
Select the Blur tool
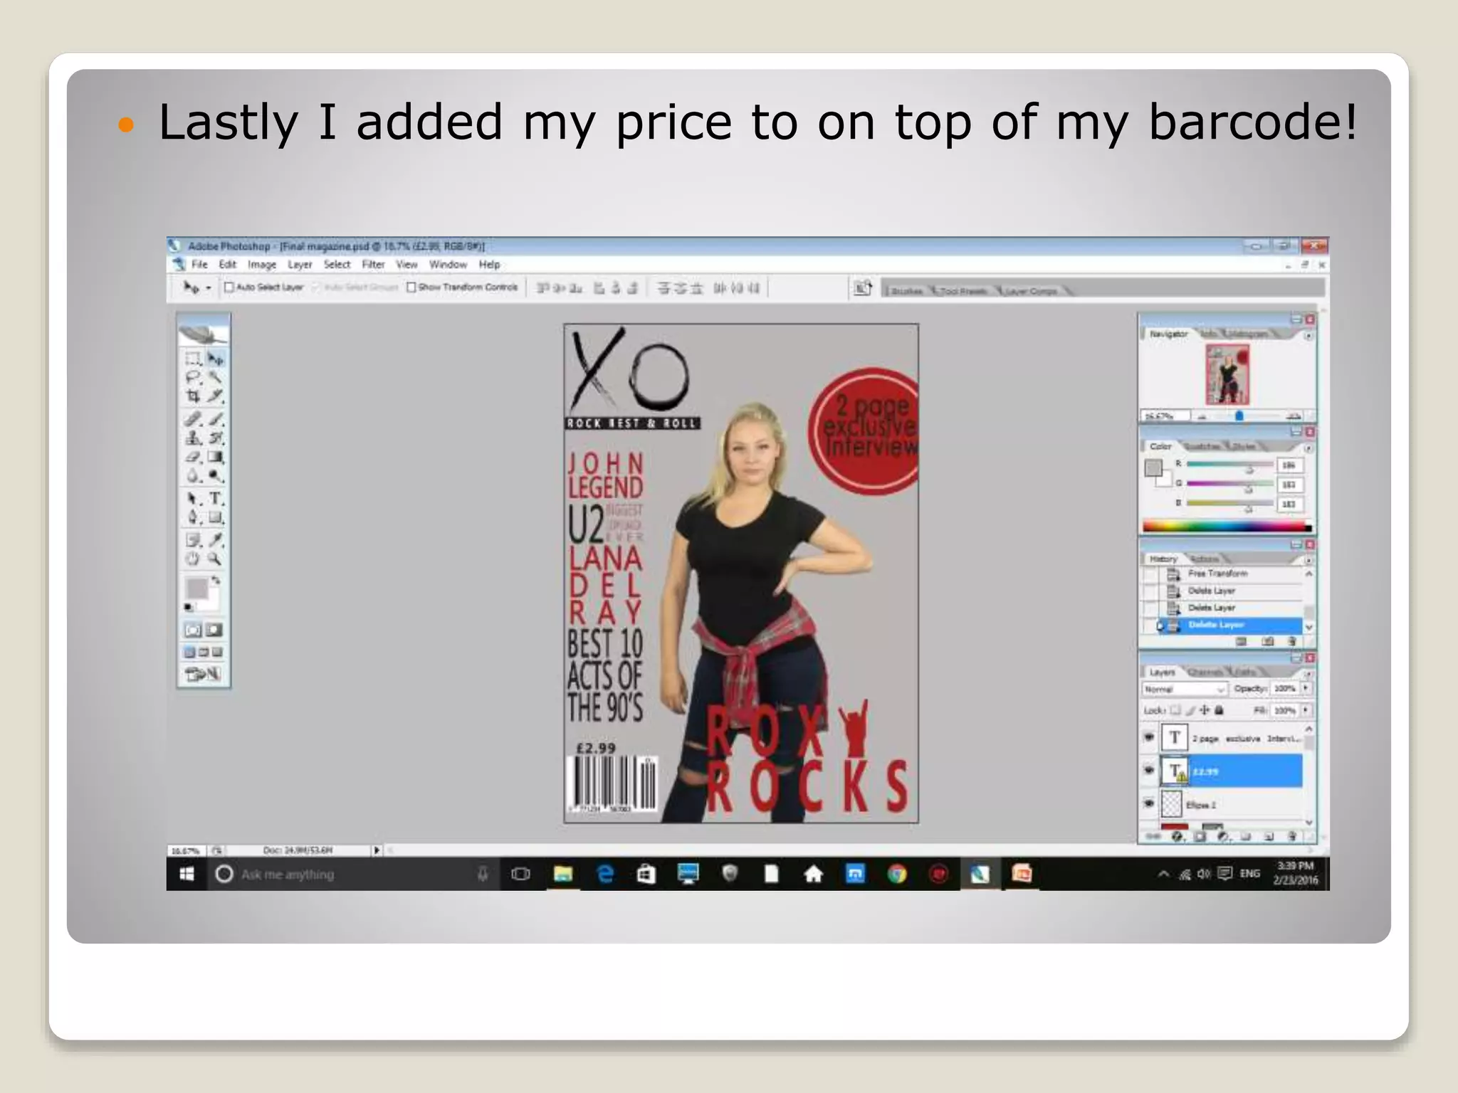(193, 475)
